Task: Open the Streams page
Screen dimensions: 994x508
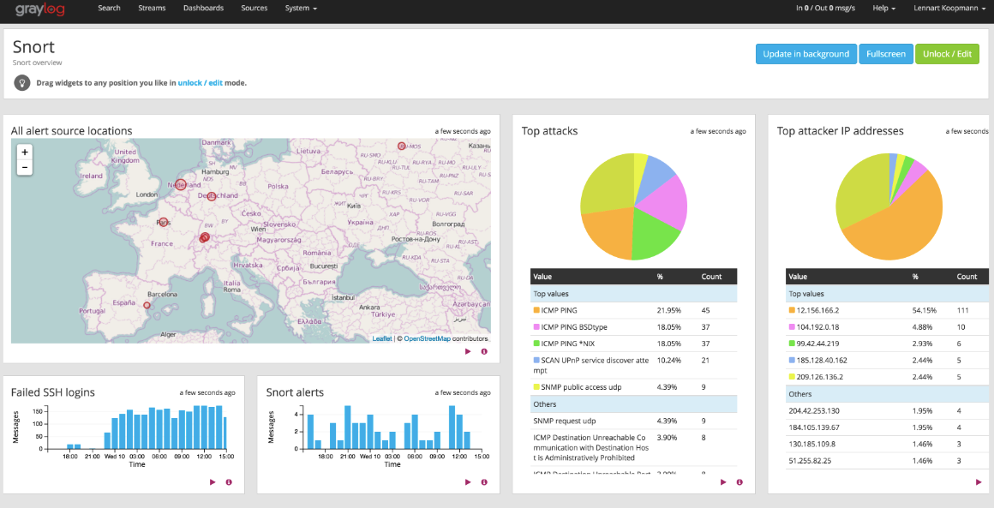Action: coord(152,9)
